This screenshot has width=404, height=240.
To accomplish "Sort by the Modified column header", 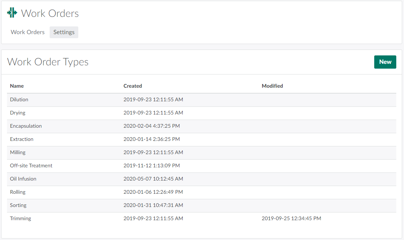I will point(272,86).
